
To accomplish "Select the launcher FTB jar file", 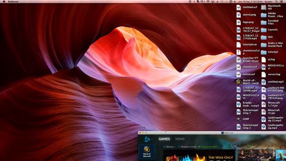I will (x=248, y=59).
